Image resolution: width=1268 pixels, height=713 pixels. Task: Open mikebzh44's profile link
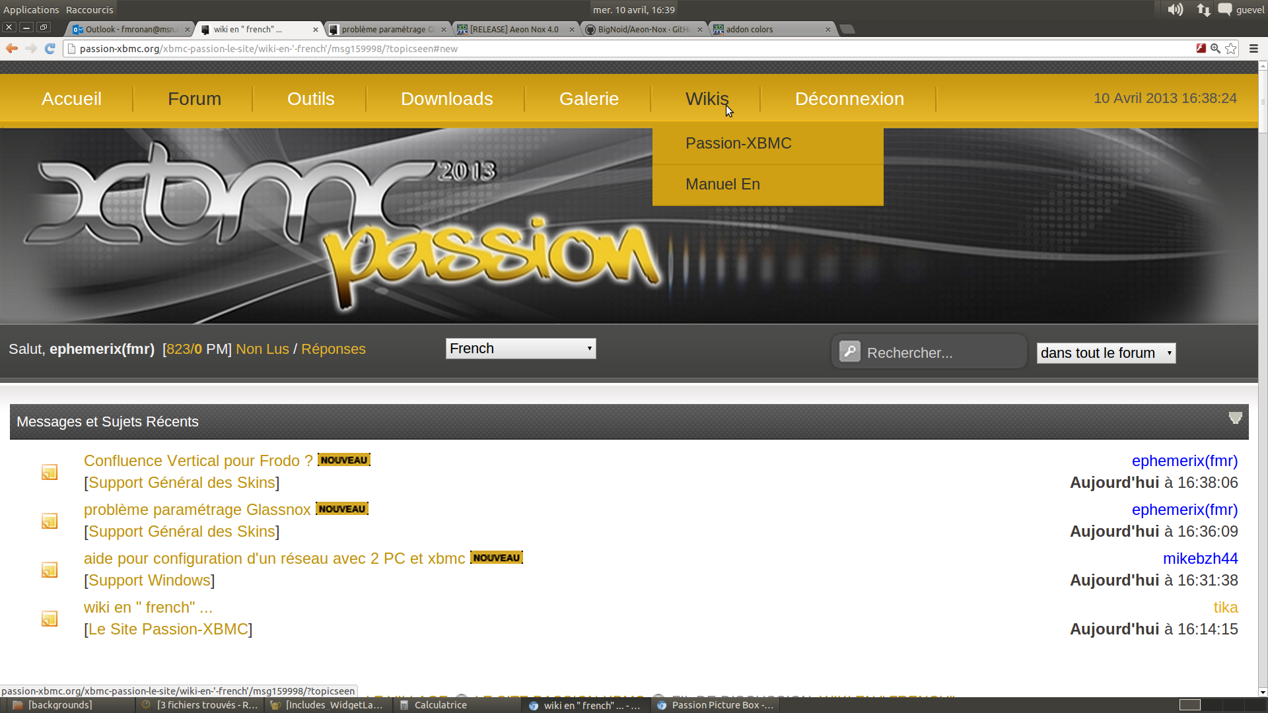click(1200, 559)
